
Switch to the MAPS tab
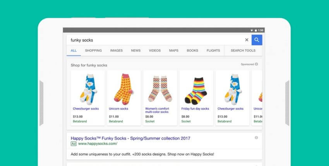point(174,51)
